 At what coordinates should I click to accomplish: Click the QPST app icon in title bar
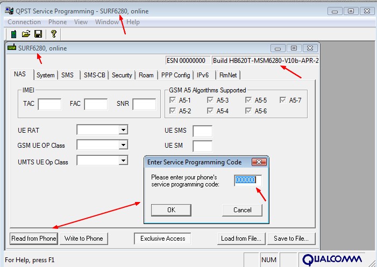(9, 11)
